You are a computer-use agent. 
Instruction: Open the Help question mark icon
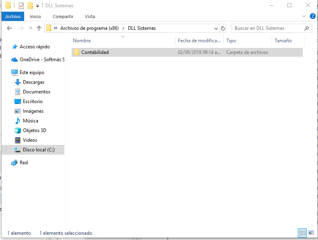(313, 17)
